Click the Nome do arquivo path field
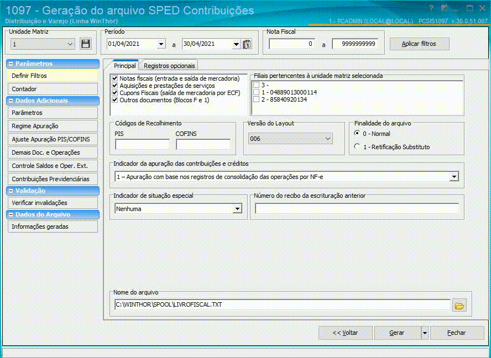Image resolution: width=491 pixels, height=358 pixels. [x=283, y=304]
